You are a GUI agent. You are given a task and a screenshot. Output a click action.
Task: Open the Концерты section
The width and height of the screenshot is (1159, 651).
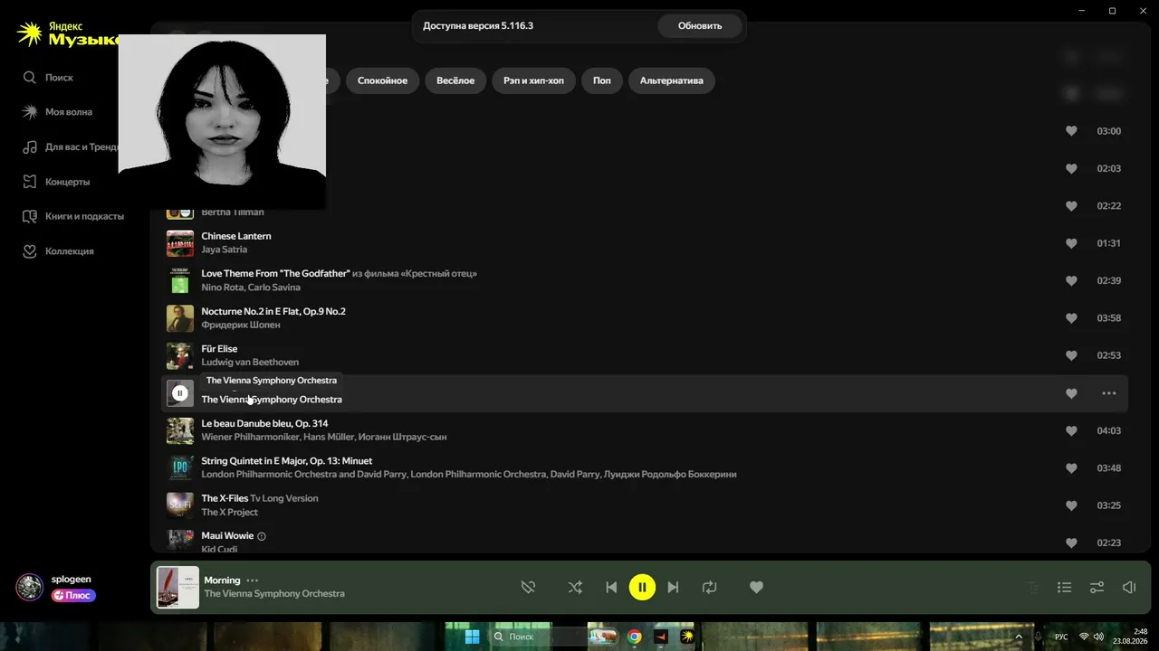click(56, 182)
